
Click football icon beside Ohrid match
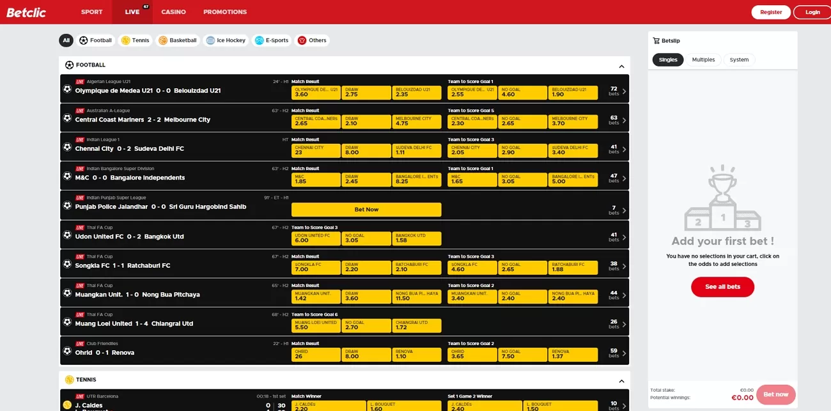click(67, 351)
